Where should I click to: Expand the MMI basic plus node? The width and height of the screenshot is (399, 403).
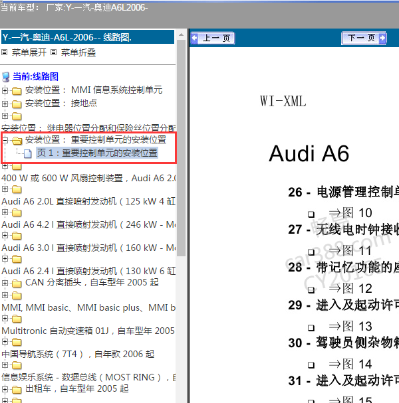pos(5,295)
